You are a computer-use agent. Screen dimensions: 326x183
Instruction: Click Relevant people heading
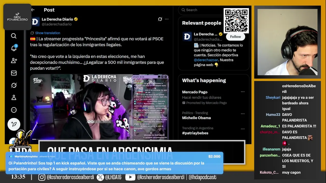coord(201,23)
